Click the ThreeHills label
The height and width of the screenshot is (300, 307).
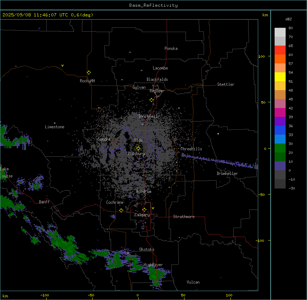click(x=191, y=149)
